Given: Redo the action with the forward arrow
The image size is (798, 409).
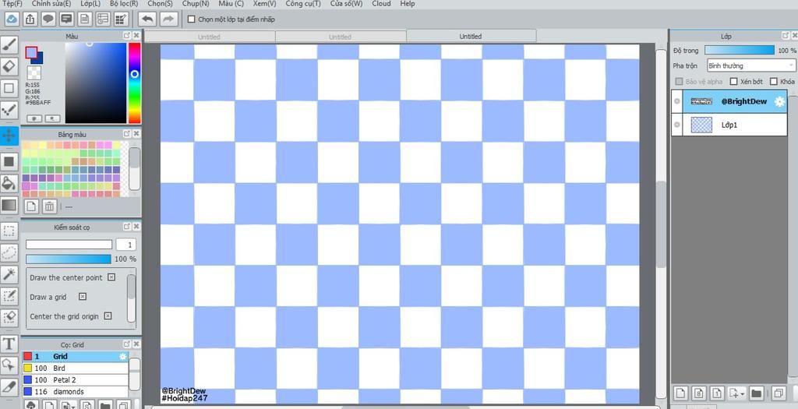Looking at the screenshot, I should tap(168, 19).
